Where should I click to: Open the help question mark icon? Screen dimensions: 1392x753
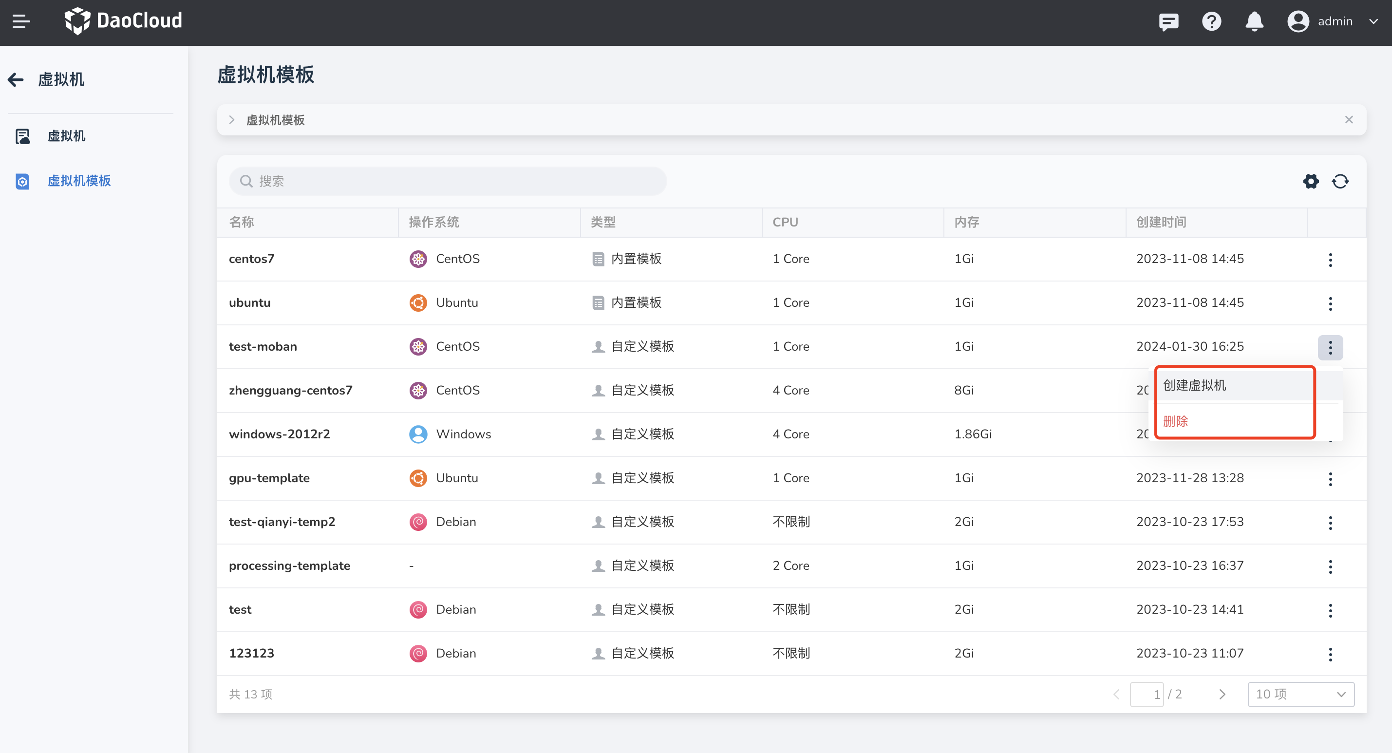click(x=1211, y=21)
